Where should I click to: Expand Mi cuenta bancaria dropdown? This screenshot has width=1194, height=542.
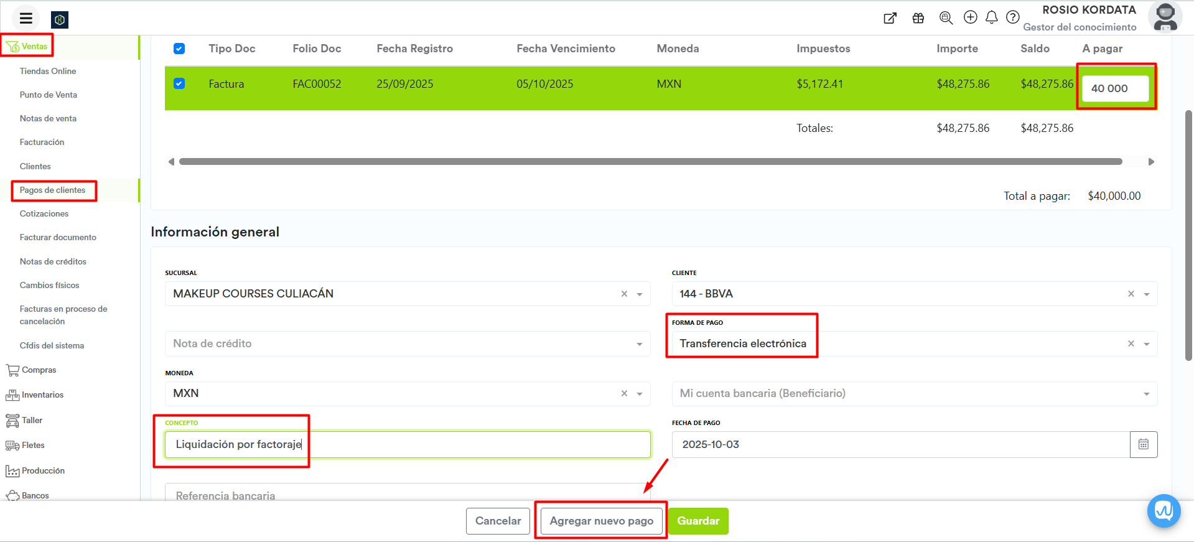coord(1146,394)
